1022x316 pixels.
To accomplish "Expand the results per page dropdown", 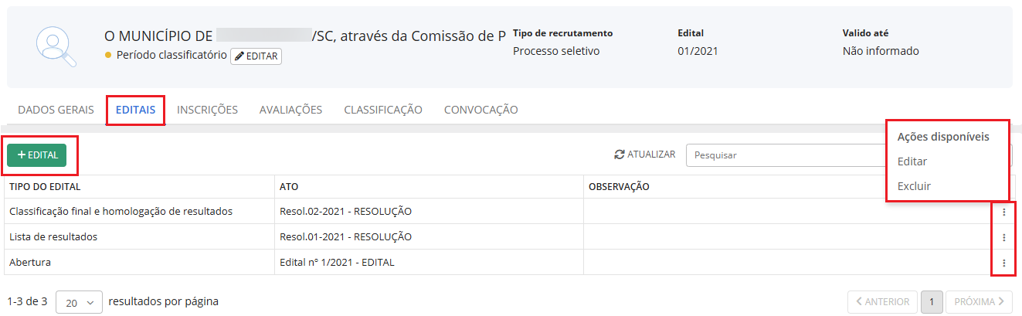I will click(79, 302).
